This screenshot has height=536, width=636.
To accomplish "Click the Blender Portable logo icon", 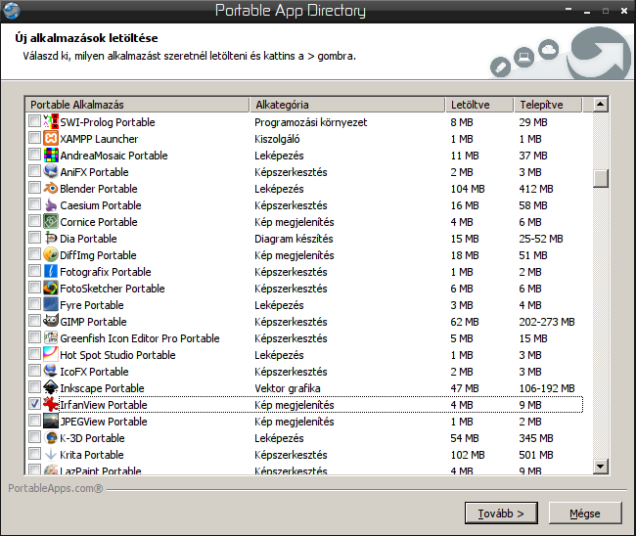I will click(x=51, y=189).
